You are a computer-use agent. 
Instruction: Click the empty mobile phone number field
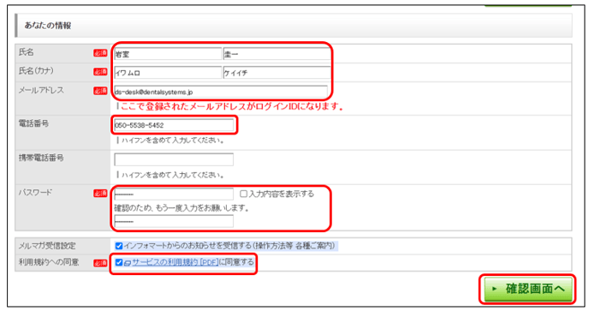pos(174,159)
